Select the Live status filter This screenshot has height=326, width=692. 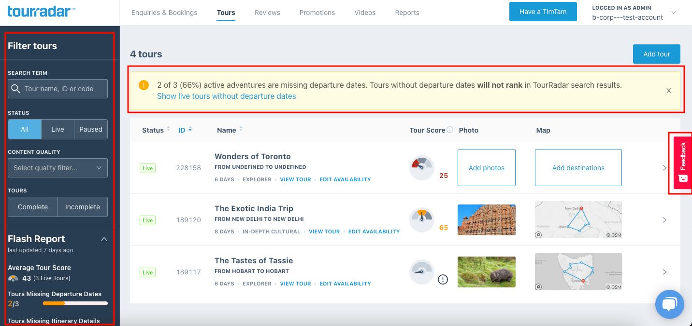[x=58, y=129]
